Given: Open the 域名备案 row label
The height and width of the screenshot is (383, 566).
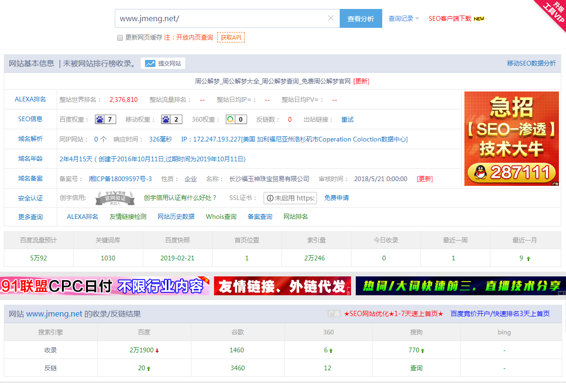Looking at the screenshot, I should pos(30,178).
